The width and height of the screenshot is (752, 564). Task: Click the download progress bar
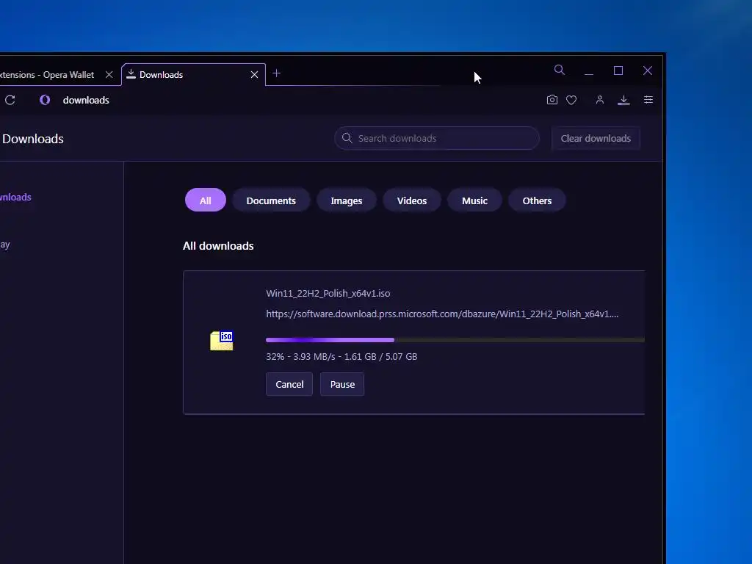click(455, 340)
